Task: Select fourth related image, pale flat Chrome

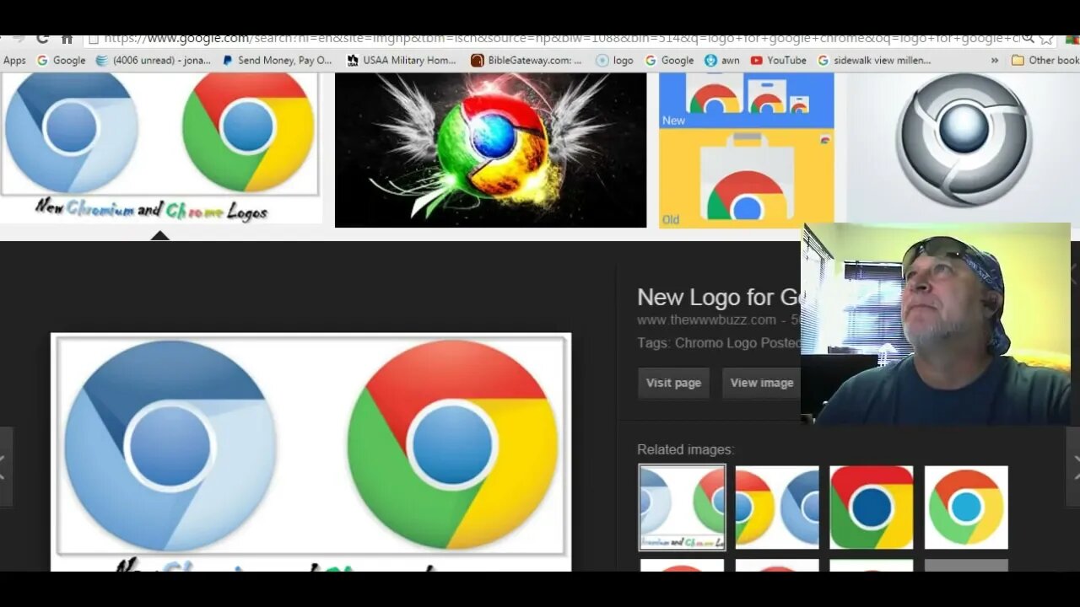Action: coord(966,508)
